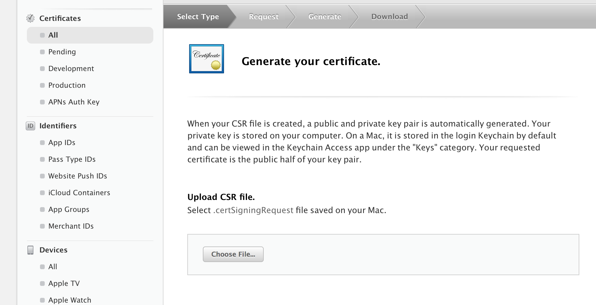This screenshot has height=305, width=596.
Task: Open iCloud Containers identifiers
Action: pos(79,193)
